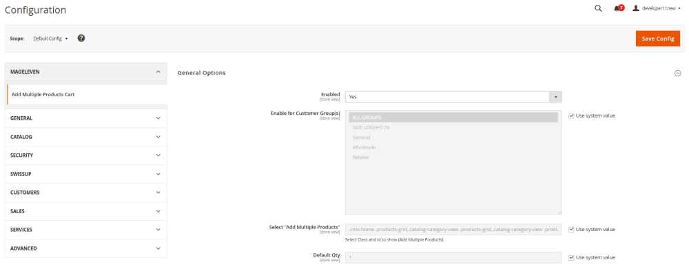
Task: Click the customer groups list resize handle
Action: 559,213
